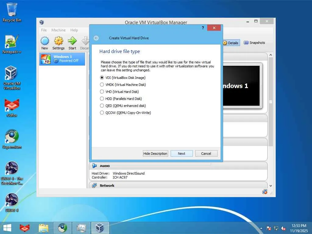Click the details pane vertical scrollbar track

tap(271, 165)
